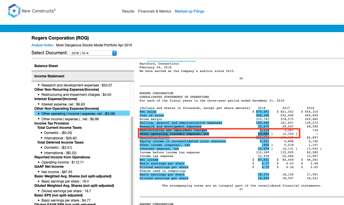Viewport: 344px width, 205px height.
Task: Click Income tax expense row label
Action: (x=156, y=156)
